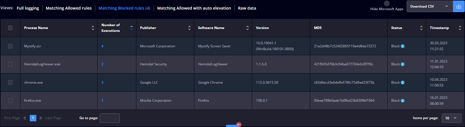465x127 pixels.
Task: Go to next page arrows icon
Action: 41,118
